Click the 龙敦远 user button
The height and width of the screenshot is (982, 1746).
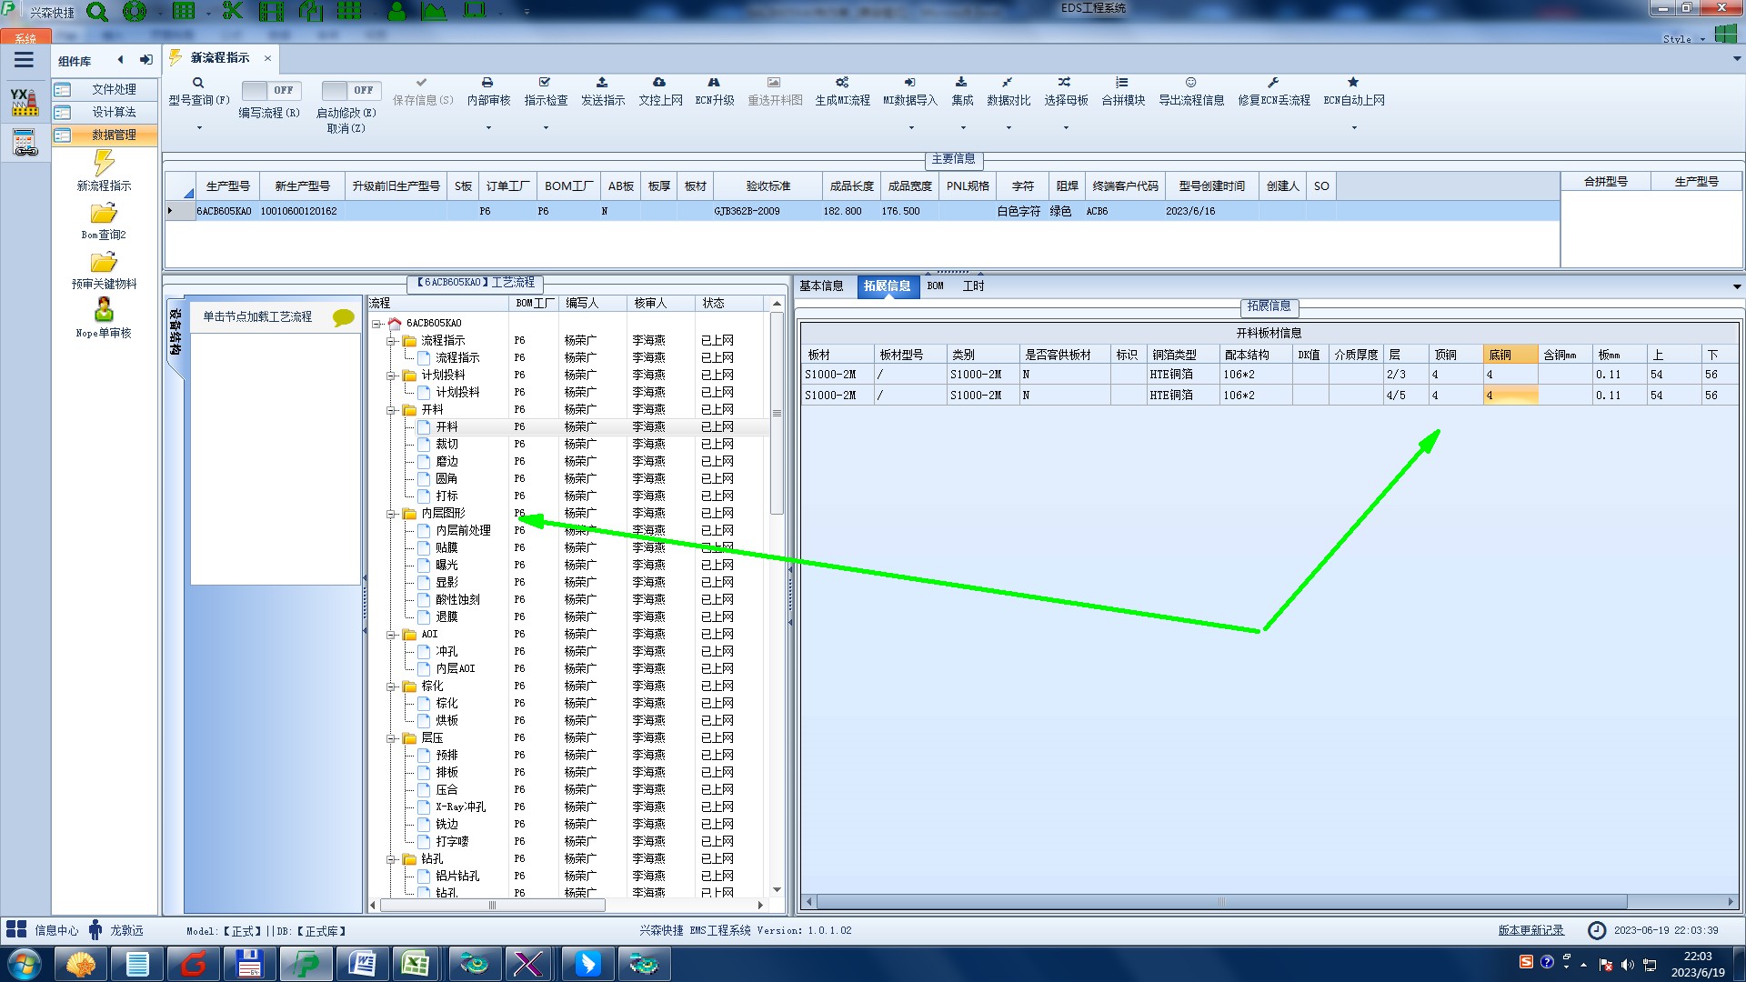(116, 930)
